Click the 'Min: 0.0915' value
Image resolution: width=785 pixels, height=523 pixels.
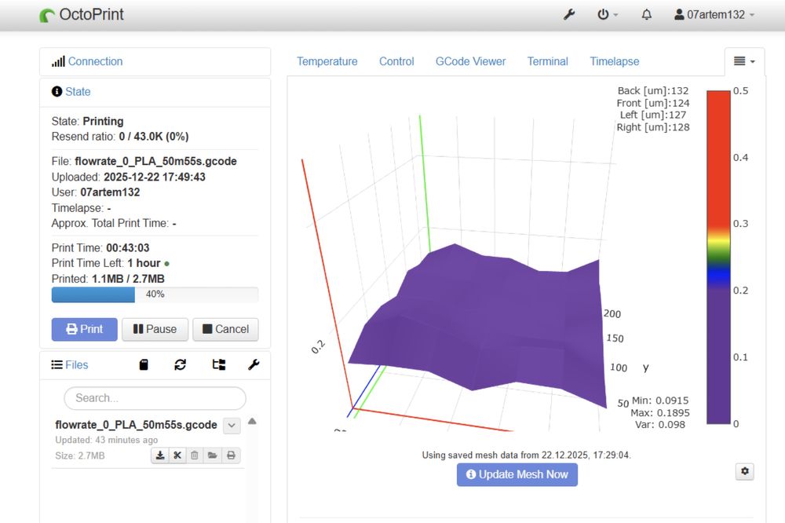point(660,400)
